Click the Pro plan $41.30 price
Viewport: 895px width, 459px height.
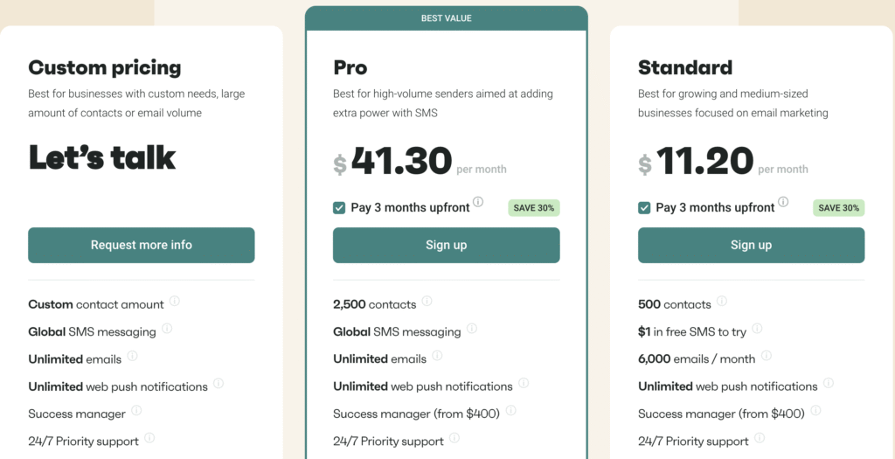(401, 162)
